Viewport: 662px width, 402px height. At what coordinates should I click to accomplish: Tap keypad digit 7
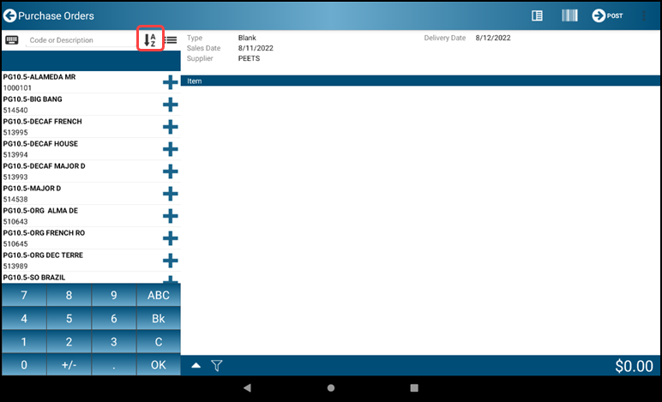24,295
